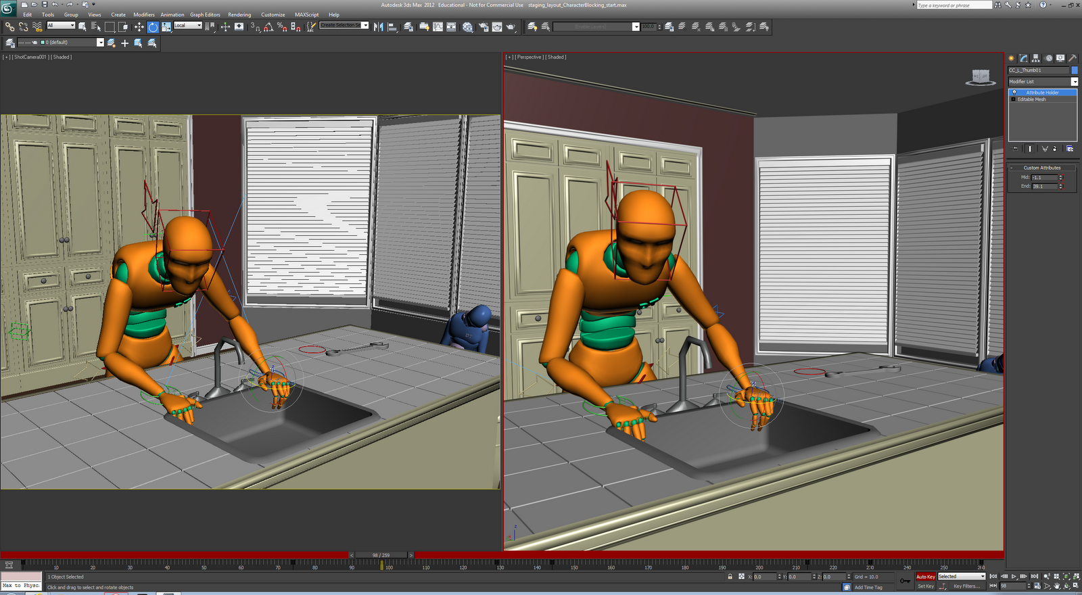
Task: Click the Play Animation button
Action: (x=1014, y=577)
